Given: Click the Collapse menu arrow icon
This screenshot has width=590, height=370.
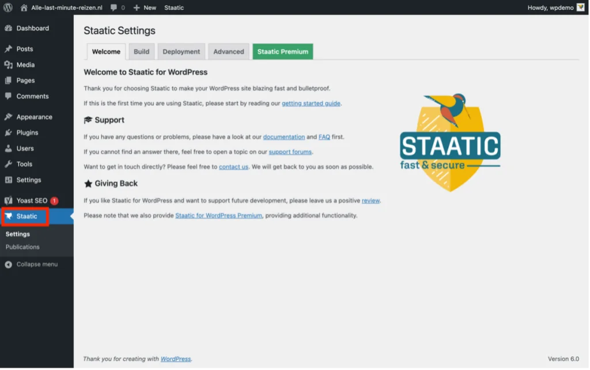Looking at the screenshot, I should (x=8, y=265).
